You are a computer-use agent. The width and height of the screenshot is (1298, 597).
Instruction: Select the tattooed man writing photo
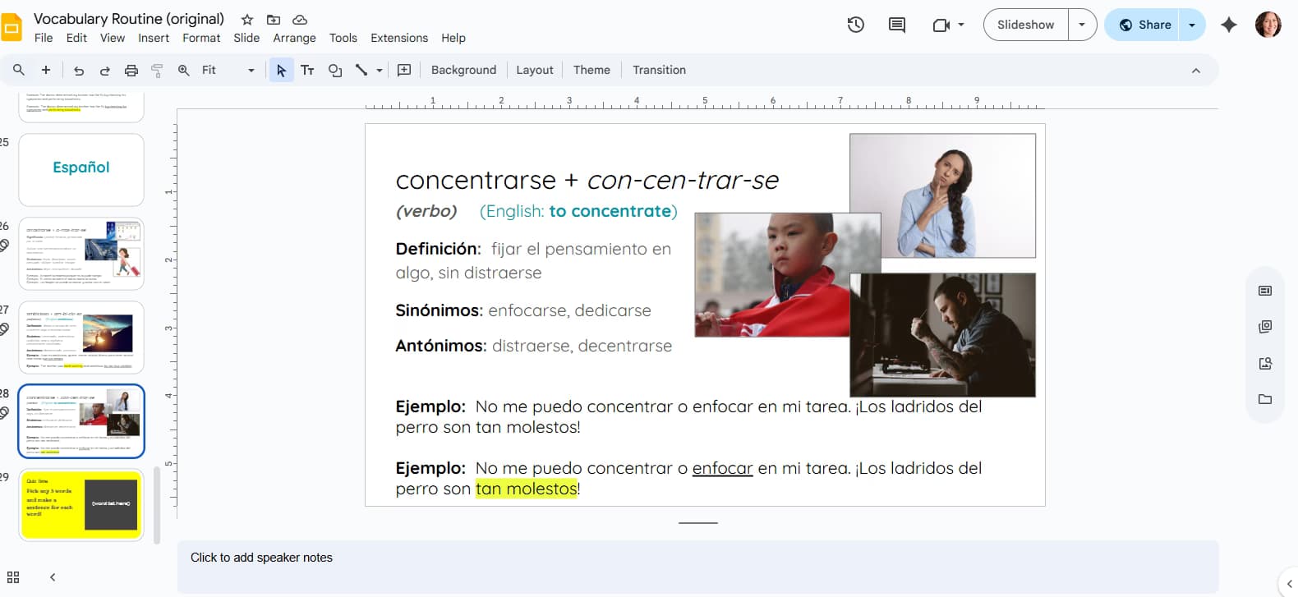[x=942, y=335]
